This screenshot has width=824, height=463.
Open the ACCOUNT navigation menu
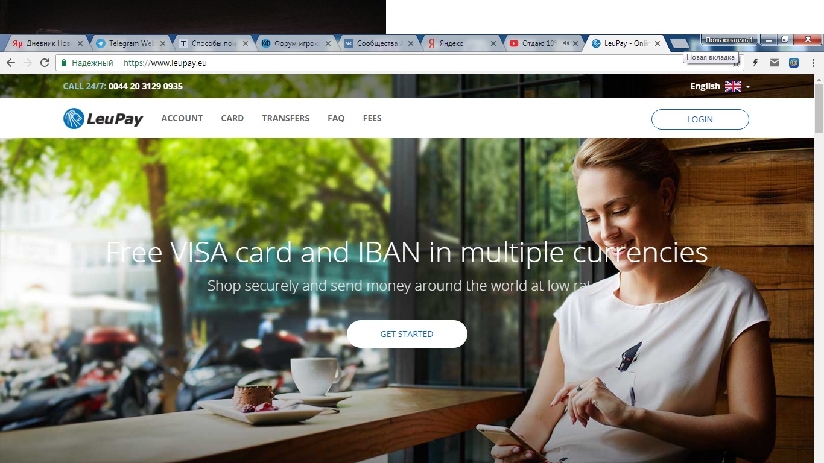pos(182,118)
